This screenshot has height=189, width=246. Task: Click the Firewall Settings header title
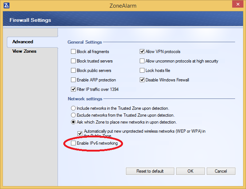[x=30, y=20]
